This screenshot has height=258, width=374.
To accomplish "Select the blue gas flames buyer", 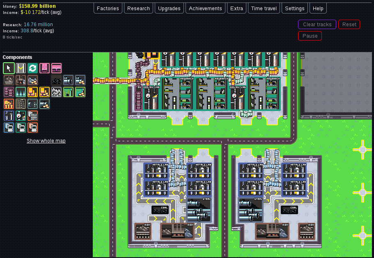I will pyautogui.click(x=21, y=92).
